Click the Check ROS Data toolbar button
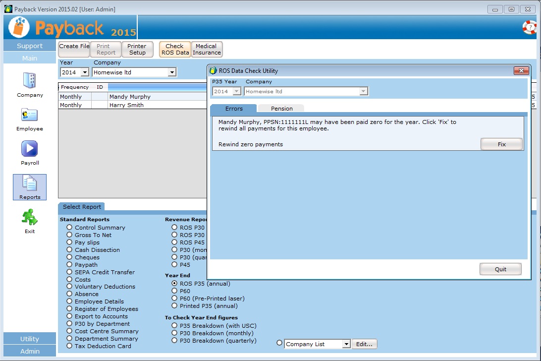This screenshot has width=541, height=361. point(175,49)
